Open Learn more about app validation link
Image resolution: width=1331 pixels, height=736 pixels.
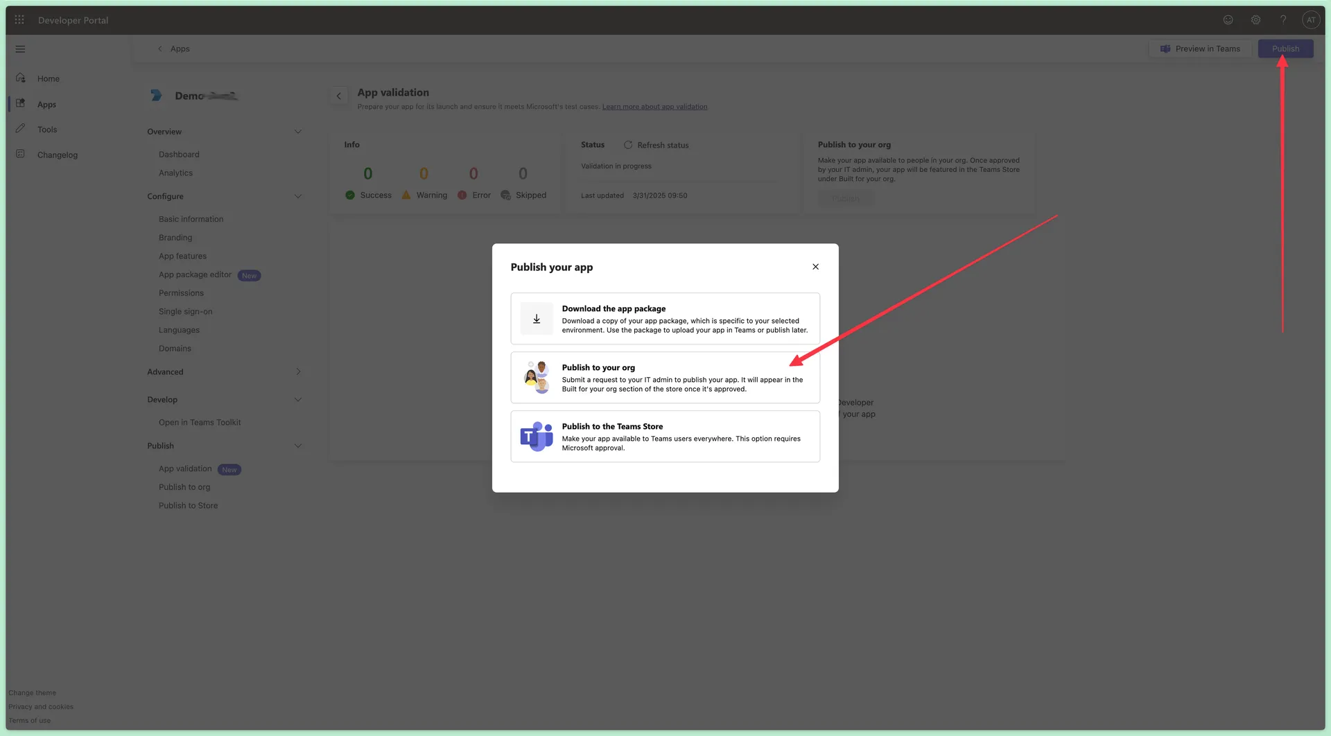tap(654, 107)
